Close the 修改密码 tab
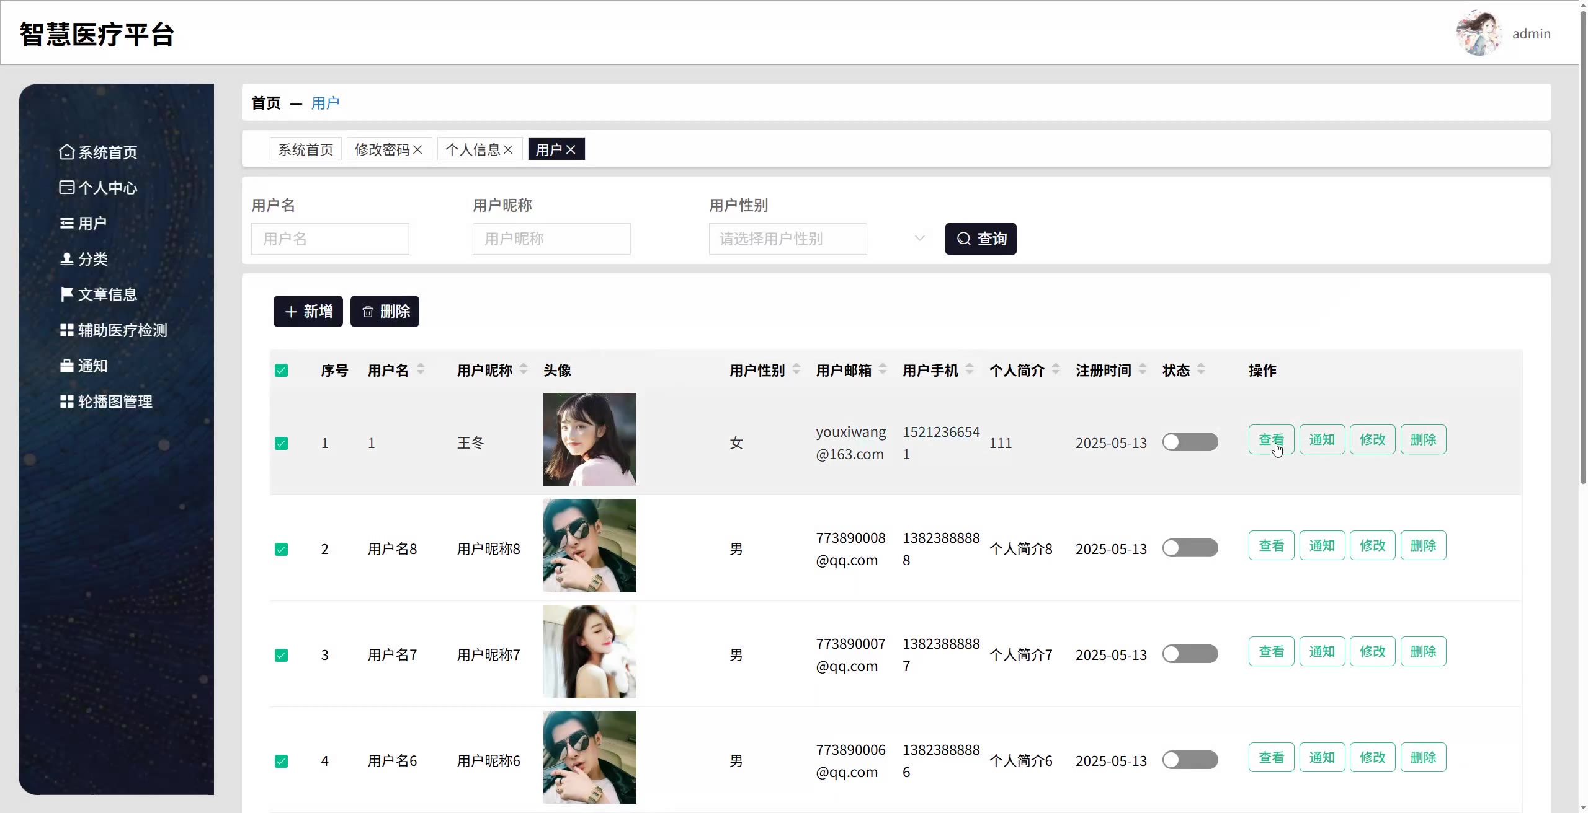 click(417, 149)
